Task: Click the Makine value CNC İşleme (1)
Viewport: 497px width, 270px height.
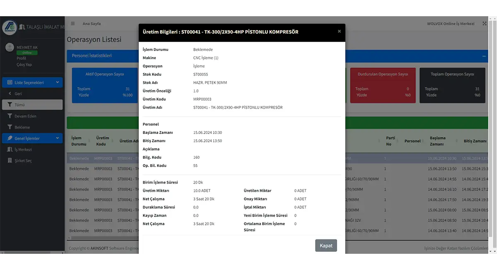Action: [205, 58]
